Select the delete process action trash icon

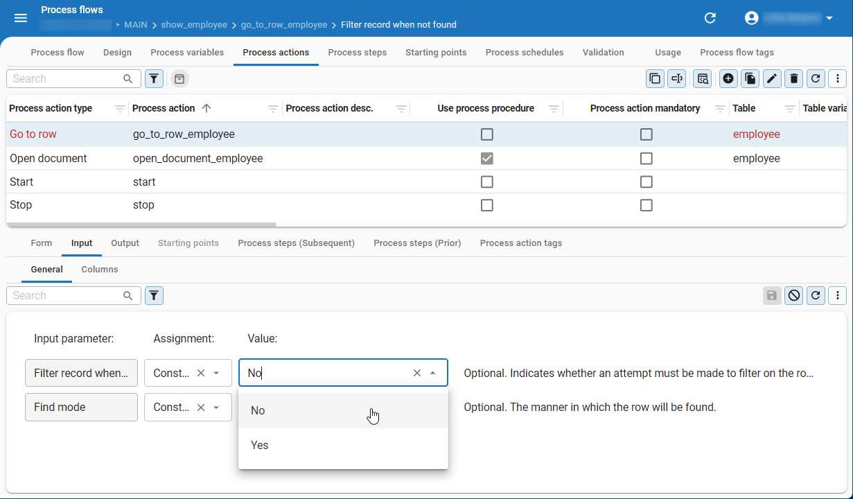pyautogui.click(x=793, y=78)
